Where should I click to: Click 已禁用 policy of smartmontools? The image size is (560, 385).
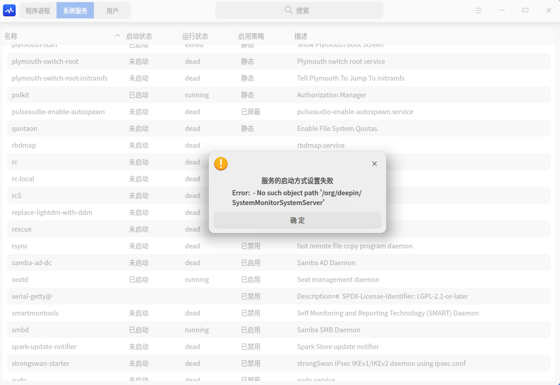pos(251,313)
